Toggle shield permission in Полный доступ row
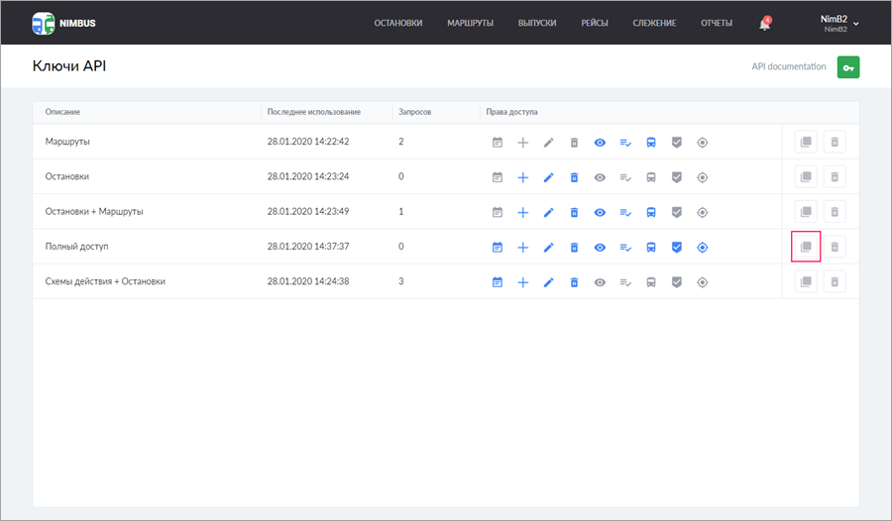Image resolution: width=892 pixels, height=521 pixels. 677,248
